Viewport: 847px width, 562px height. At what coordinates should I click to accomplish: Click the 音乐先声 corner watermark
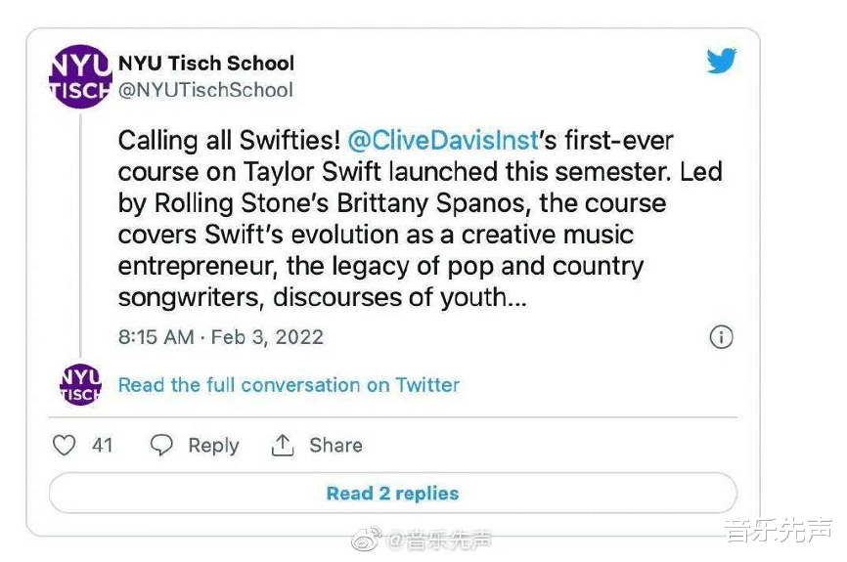pyautogui.click(x=778, y=531)
